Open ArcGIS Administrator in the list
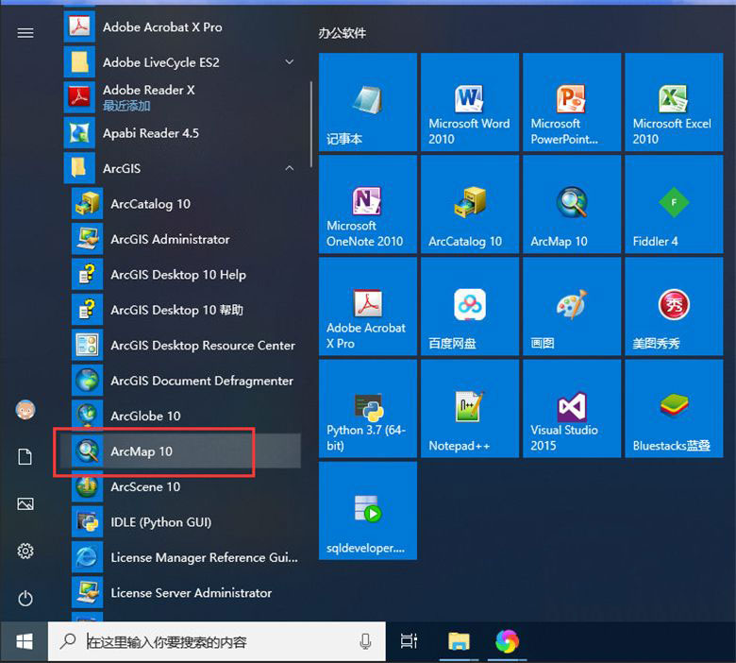 tap(186, 239)
